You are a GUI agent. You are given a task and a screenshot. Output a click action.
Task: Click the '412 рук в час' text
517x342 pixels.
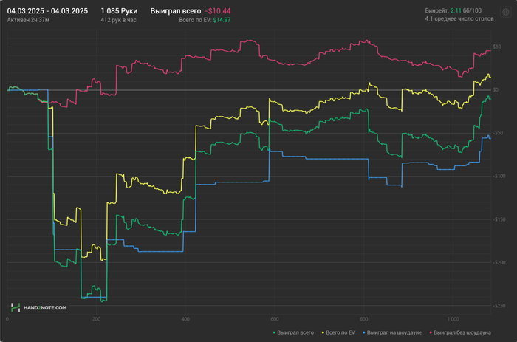tap(118, 20)
